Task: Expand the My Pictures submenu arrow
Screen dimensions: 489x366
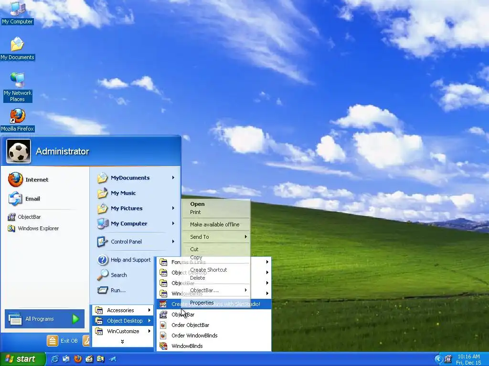Action: (173, 208)
